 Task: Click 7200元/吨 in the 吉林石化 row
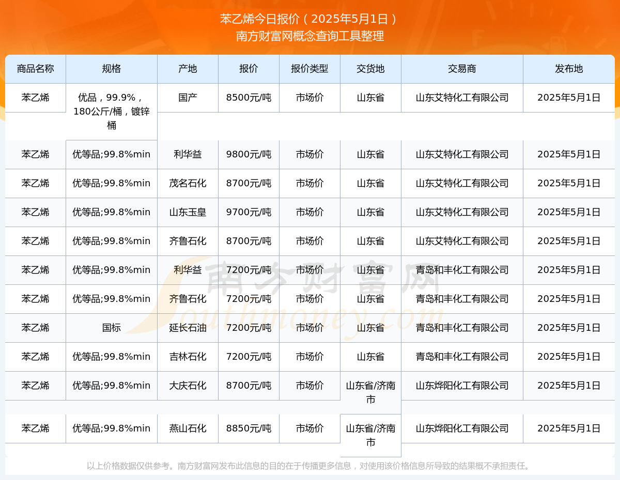(249, 357)
